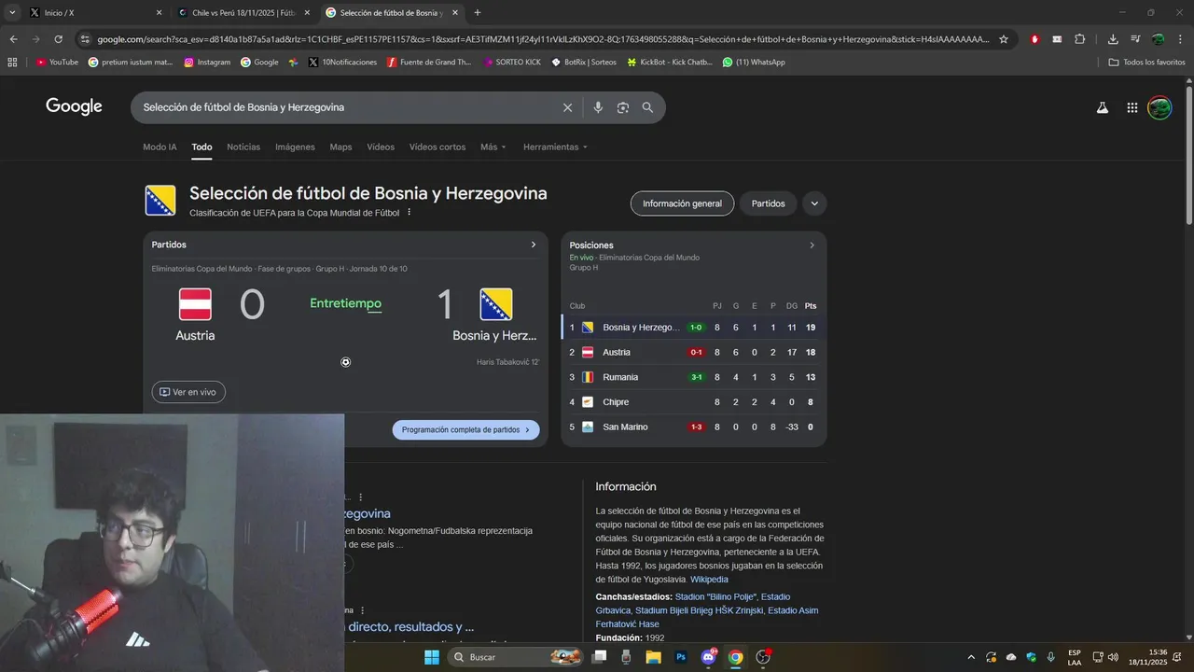Open the Posiciones card arrow

pyautogui.click(x=812, y=245)
